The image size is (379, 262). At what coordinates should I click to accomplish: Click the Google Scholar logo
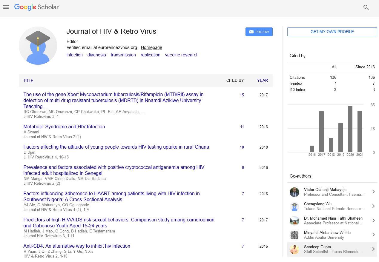pos(36,7)
